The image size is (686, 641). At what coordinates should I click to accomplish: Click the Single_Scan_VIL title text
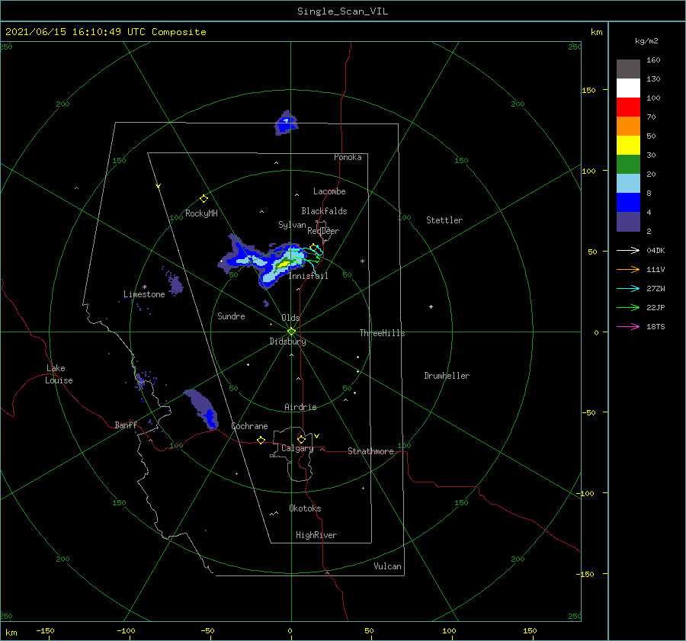click(342, 11)
